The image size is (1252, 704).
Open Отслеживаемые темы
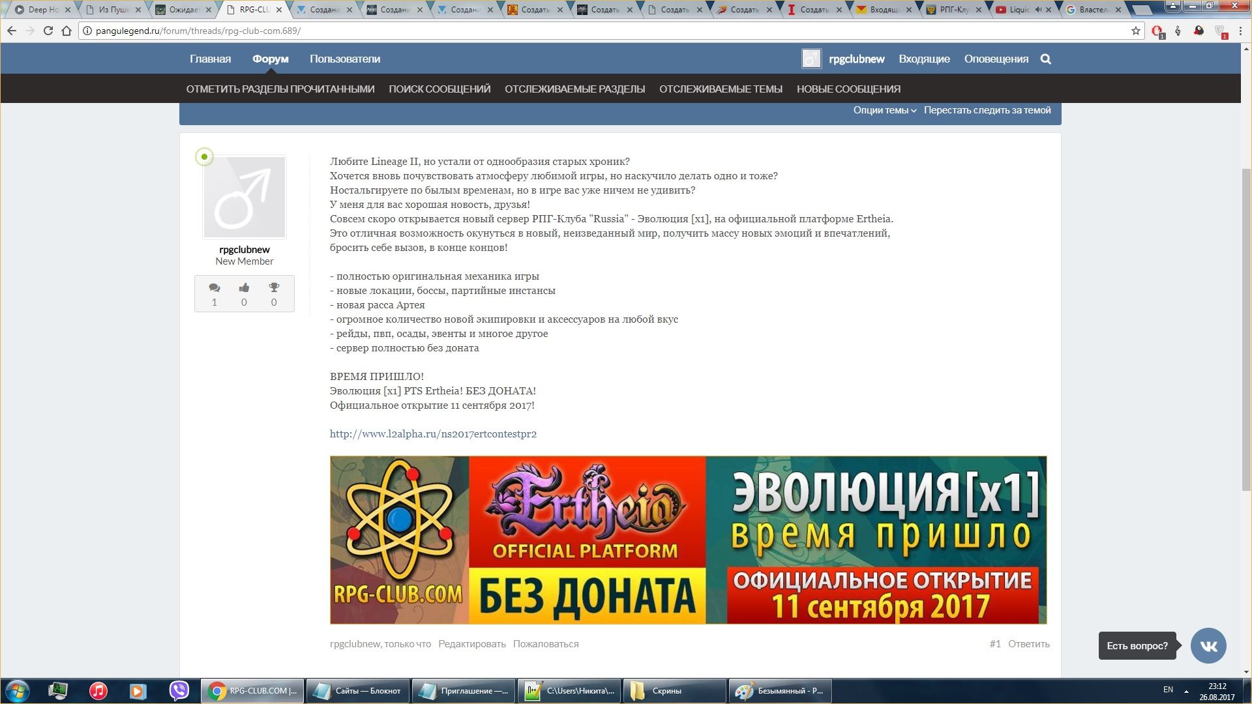point(721,89)
